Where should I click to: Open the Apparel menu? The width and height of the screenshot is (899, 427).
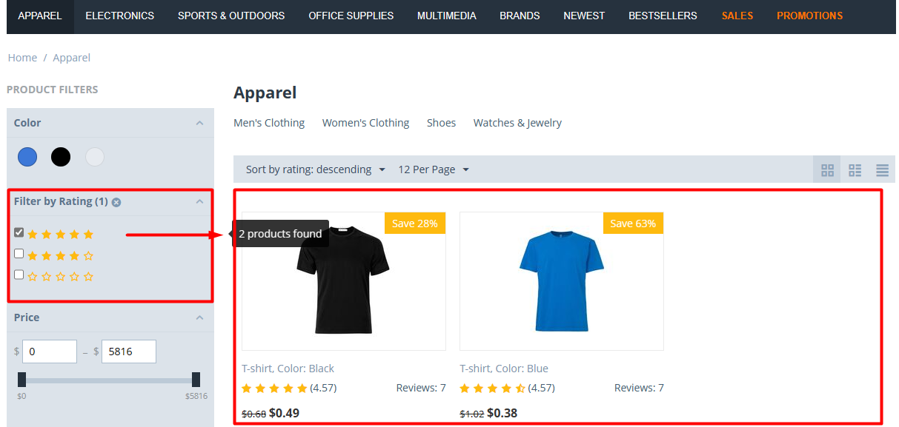point(40,16)
